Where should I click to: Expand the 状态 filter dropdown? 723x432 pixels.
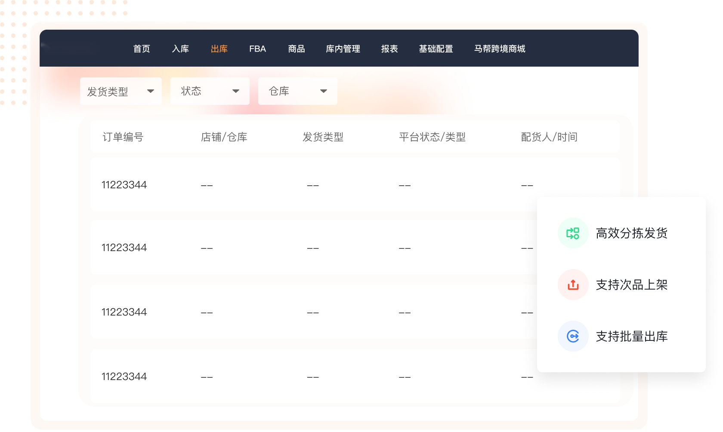[210, 91]
